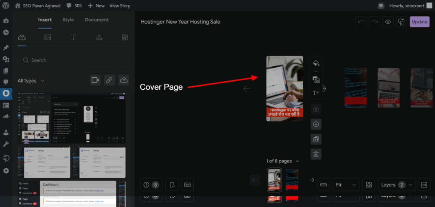Click the record video button
Screen dimensions: 435x207
[x=95, y=80]
